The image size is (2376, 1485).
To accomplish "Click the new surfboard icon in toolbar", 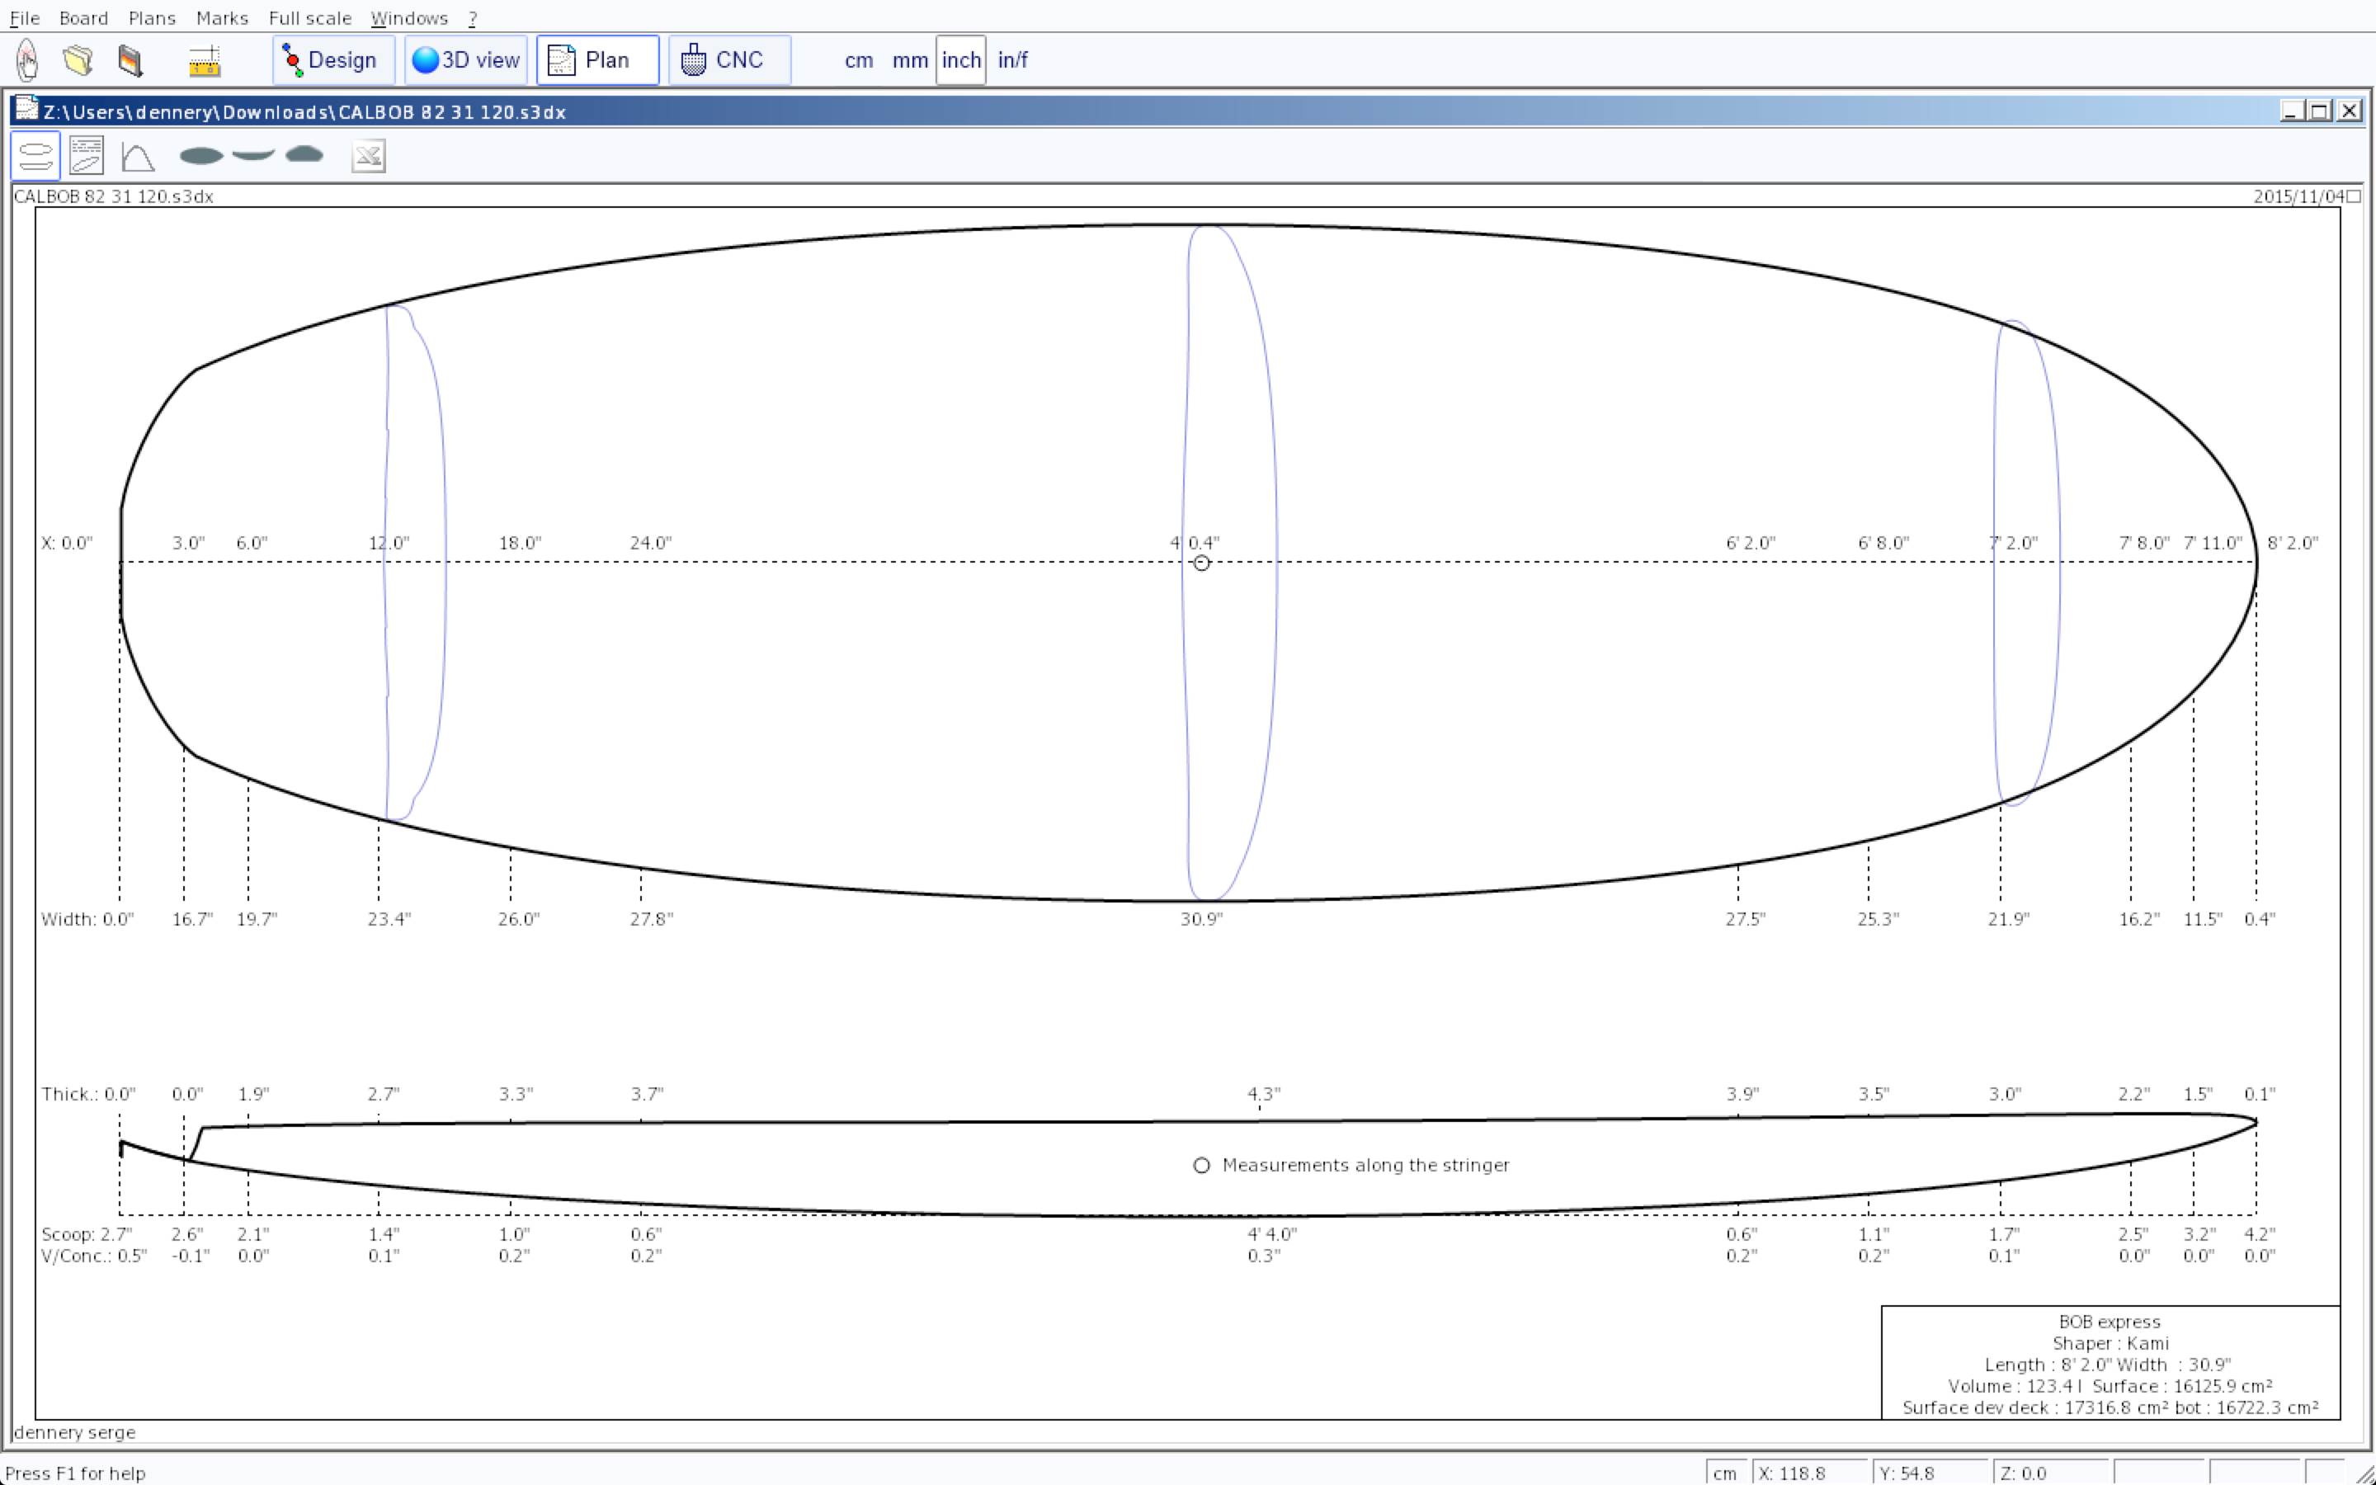I will (27, 60).
